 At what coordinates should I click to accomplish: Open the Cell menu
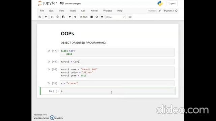click(x=83, y=11)
